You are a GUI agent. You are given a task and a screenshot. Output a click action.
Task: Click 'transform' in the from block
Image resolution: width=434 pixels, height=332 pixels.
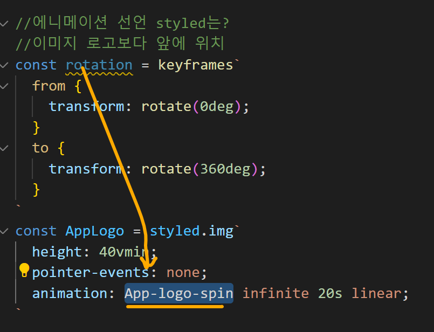pyautogui.click(x=86, y=107)
